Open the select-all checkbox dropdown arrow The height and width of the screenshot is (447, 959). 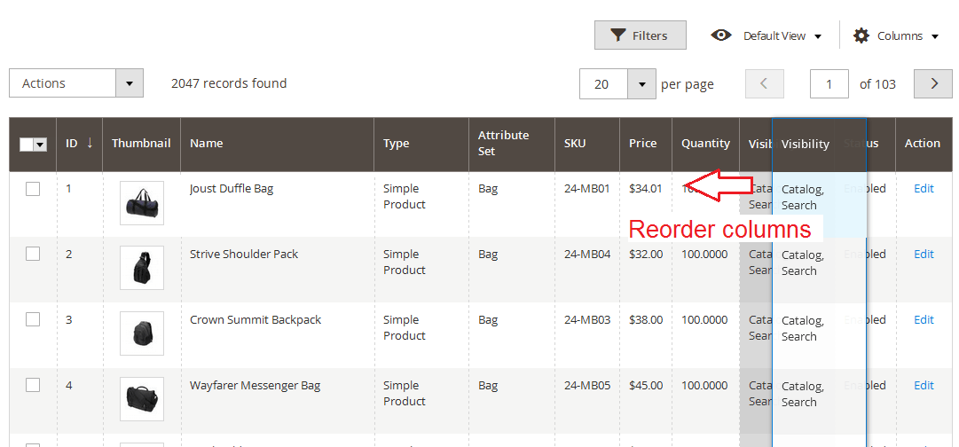(40, 145)
